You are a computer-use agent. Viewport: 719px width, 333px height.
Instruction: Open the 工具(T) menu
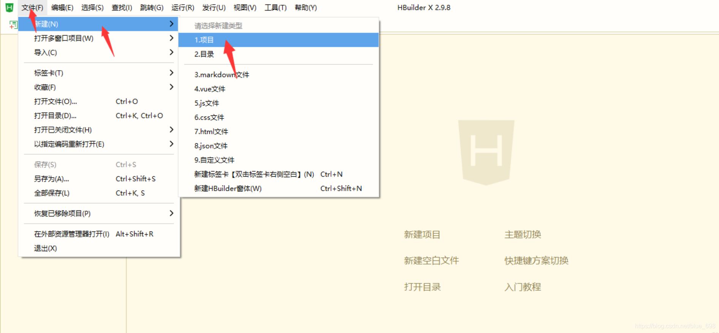(276, 8)
